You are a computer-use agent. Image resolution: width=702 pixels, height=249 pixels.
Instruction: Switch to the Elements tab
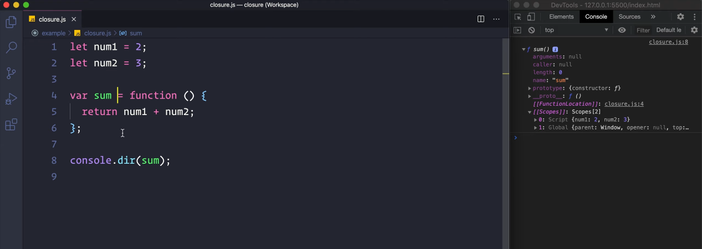pos(561,17)
